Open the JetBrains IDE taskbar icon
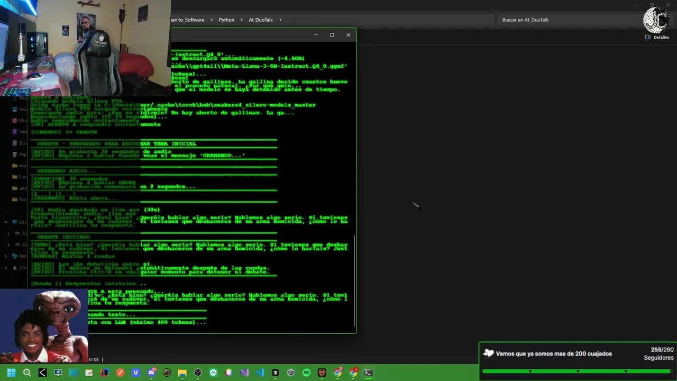 pyautogui.click(x=104, y=373)
